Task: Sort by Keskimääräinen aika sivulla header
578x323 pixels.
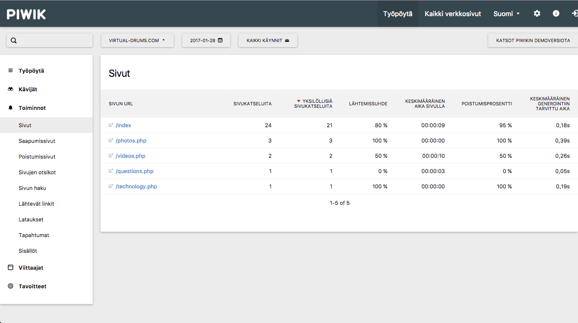Action: tap(425, 104)
